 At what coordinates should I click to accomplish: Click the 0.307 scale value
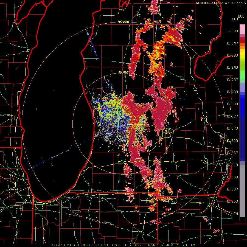[232, 189]
